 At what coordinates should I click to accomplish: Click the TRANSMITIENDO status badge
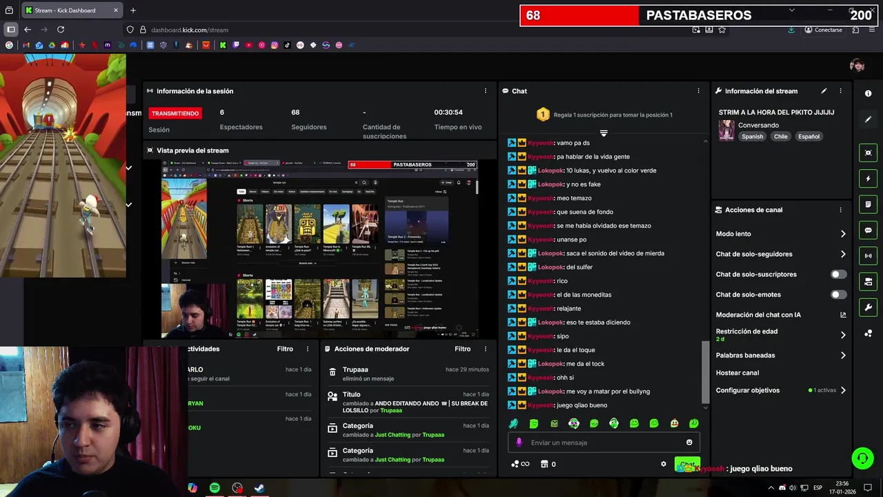pos(175,113)
